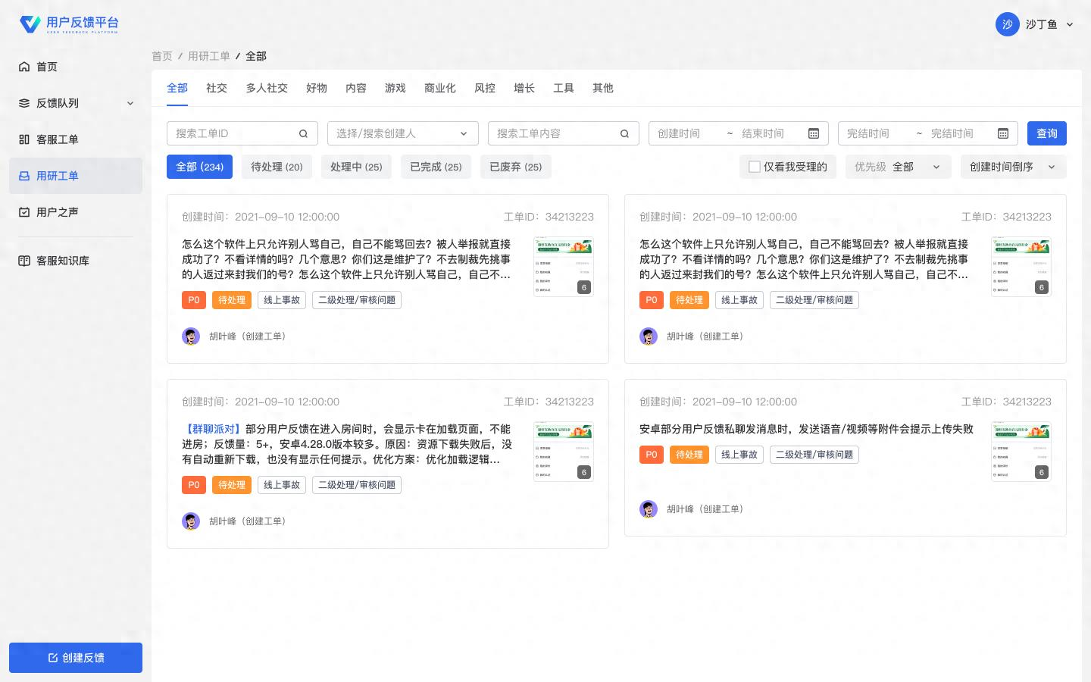Screen dimensions: 1091x682
Task: Switch to the 多人社交 tab
Action: (x=267, y=88)
